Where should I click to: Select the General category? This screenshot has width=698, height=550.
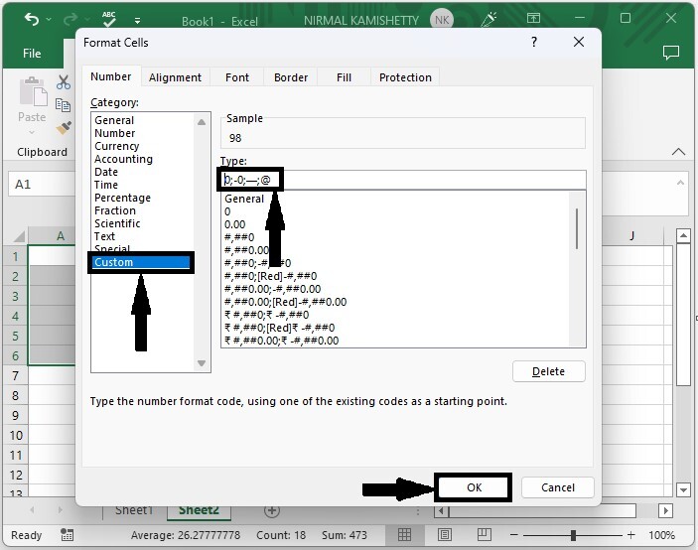114,120
